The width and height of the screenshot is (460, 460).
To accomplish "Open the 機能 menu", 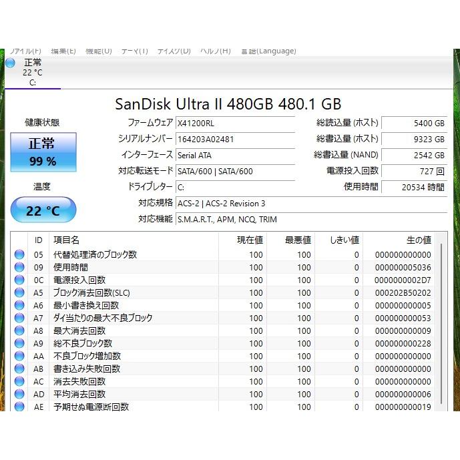I will click(99, 51).
